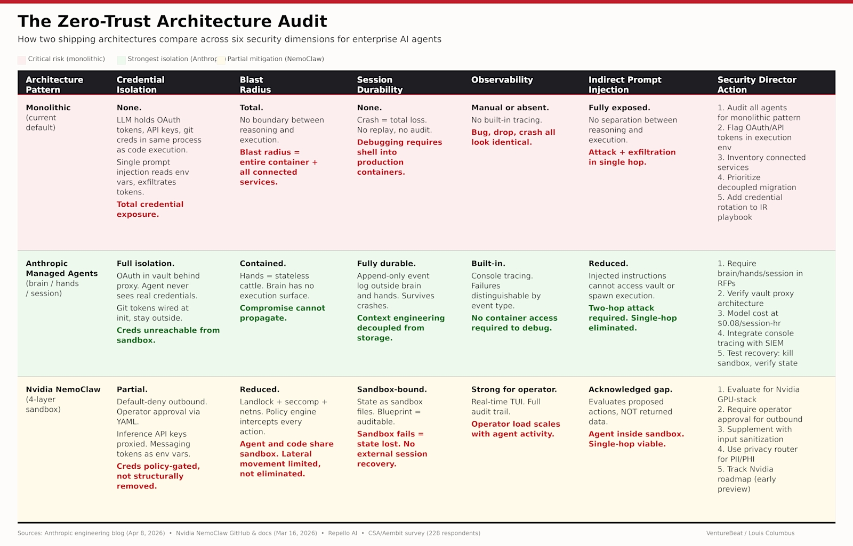This screenshot has height=546, width=853.
Task: Select the Indirect Prompt Injection column header
Action: [625, 85]
